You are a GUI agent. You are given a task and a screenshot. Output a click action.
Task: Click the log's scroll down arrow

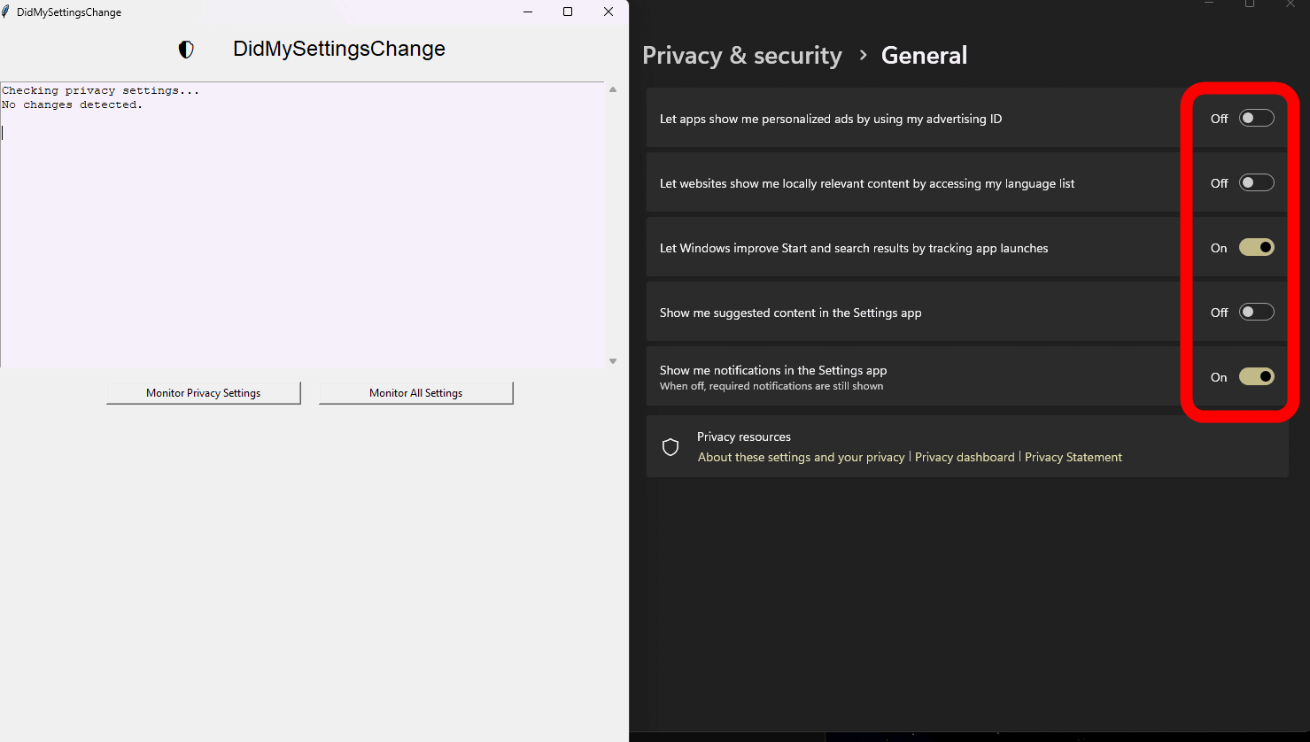pyautogui.click(x=613, y=361)
